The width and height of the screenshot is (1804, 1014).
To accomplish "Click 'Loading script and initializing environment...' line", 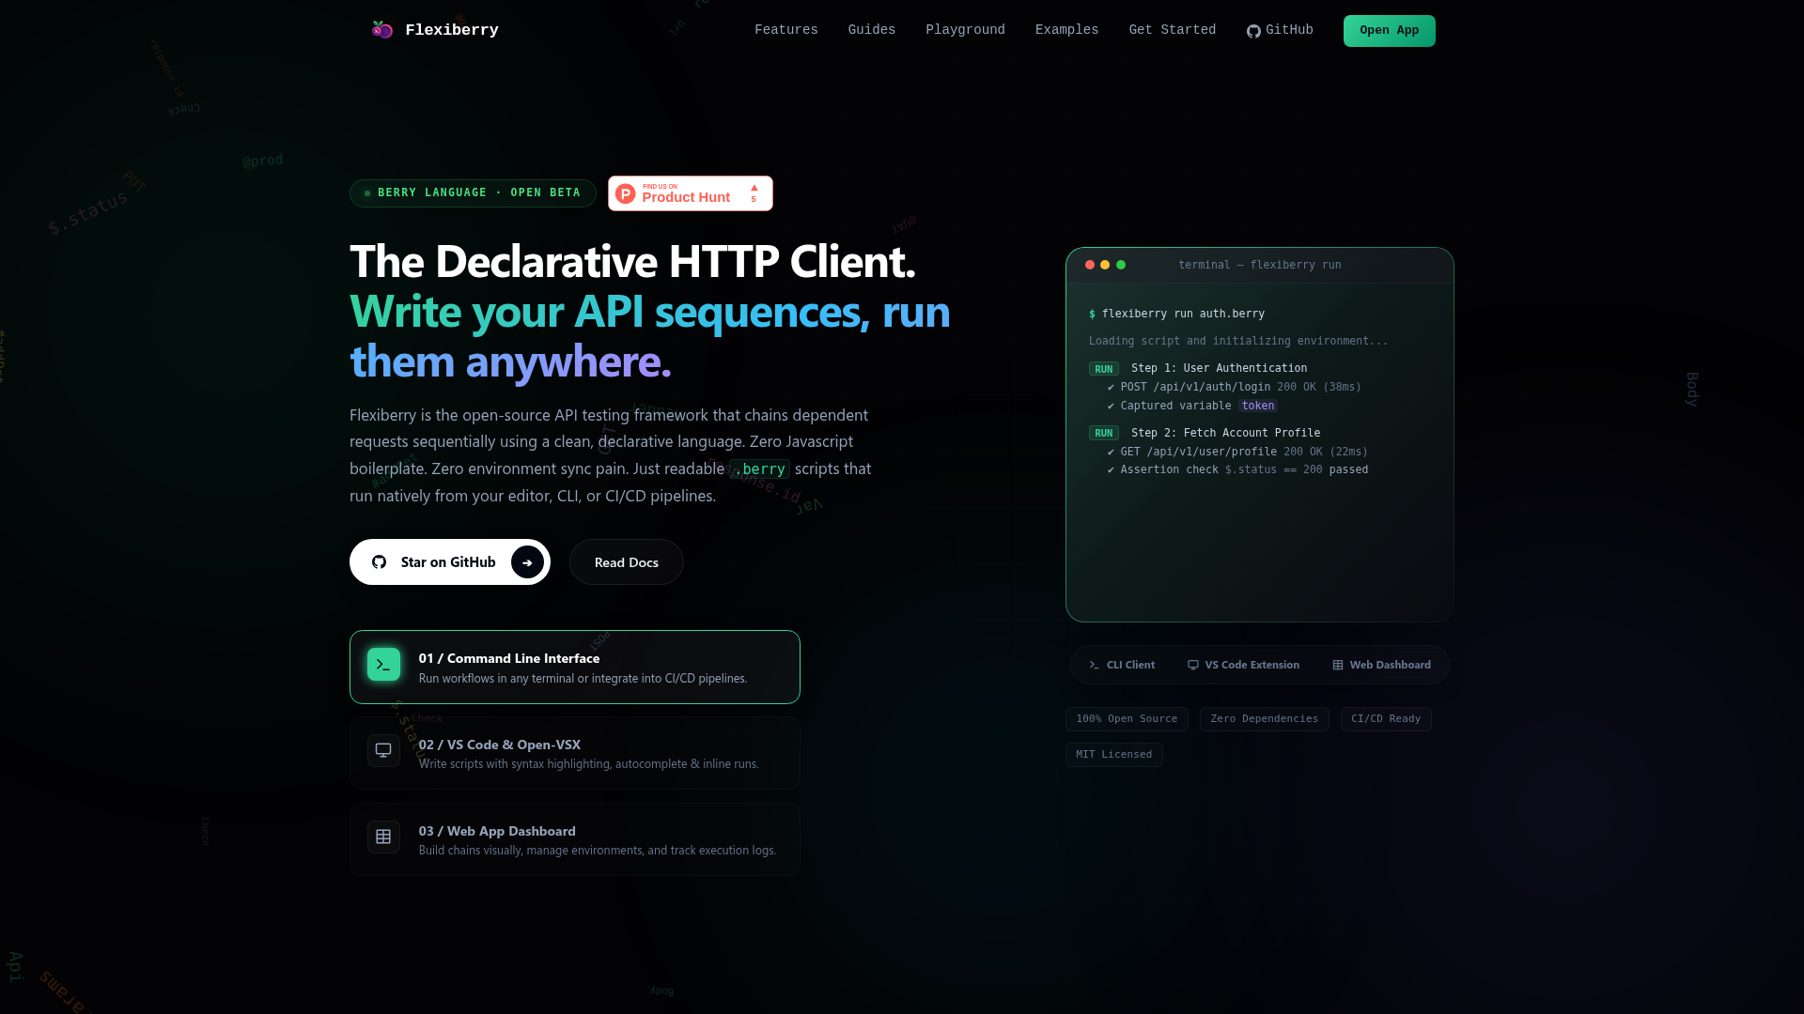I will tap(1238, 341).
